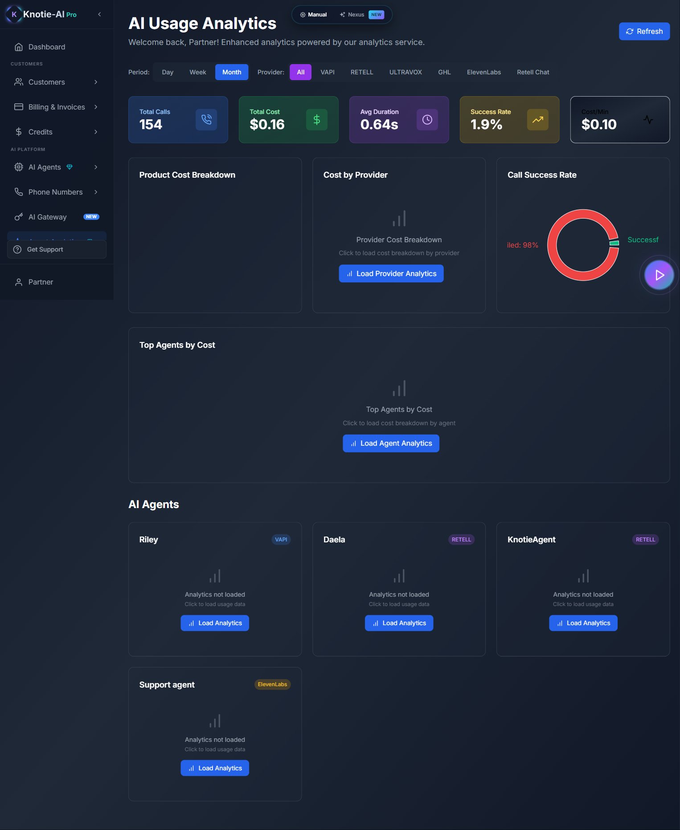Image resolution: width=680 pixels, height=830 pixels.
Task: Click the Avg Duration clock icon
Action: tap(427, 119)
